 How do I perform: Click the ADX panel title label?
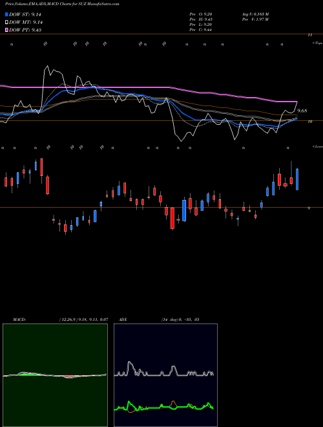[123, 320]
